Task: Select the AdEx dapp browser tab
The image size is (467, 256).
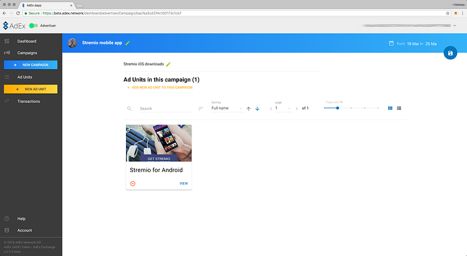Action: (x=47, y=5)
